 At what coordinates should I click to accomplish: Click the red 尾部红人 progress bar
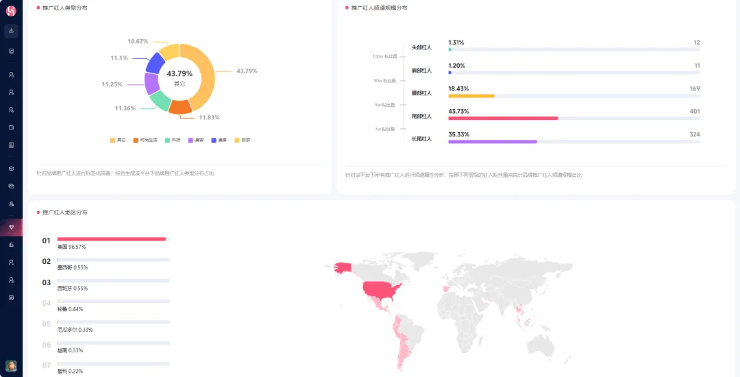point(503,119)
